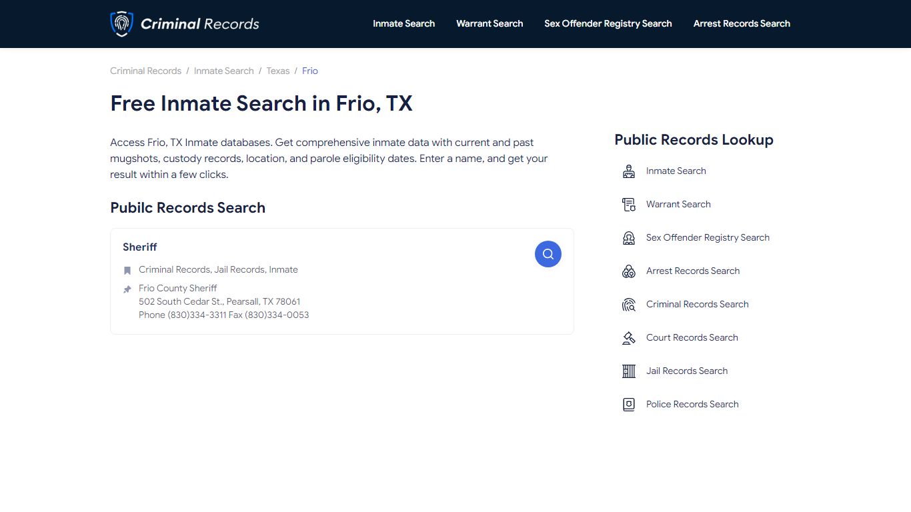Go to Criminal Records breadcrumb link
The height and width of the screenshot is (512, 911).
[x=145, y=71]
